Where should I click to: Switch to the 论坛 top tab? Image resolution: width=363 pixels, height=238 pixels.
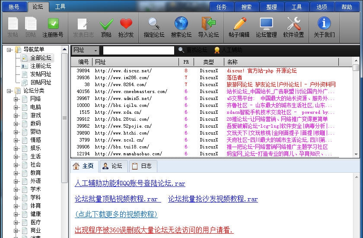(x=38, y=6)
